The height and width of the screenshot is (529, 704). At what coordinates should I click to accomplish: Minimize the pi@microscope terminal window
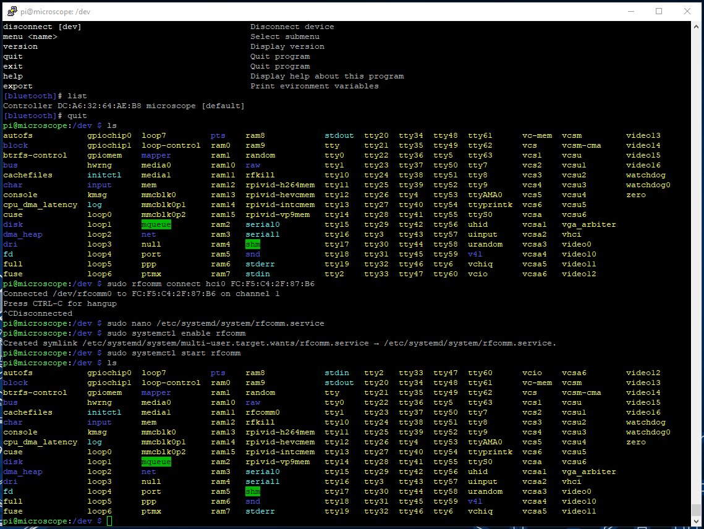tap(631, 11)
